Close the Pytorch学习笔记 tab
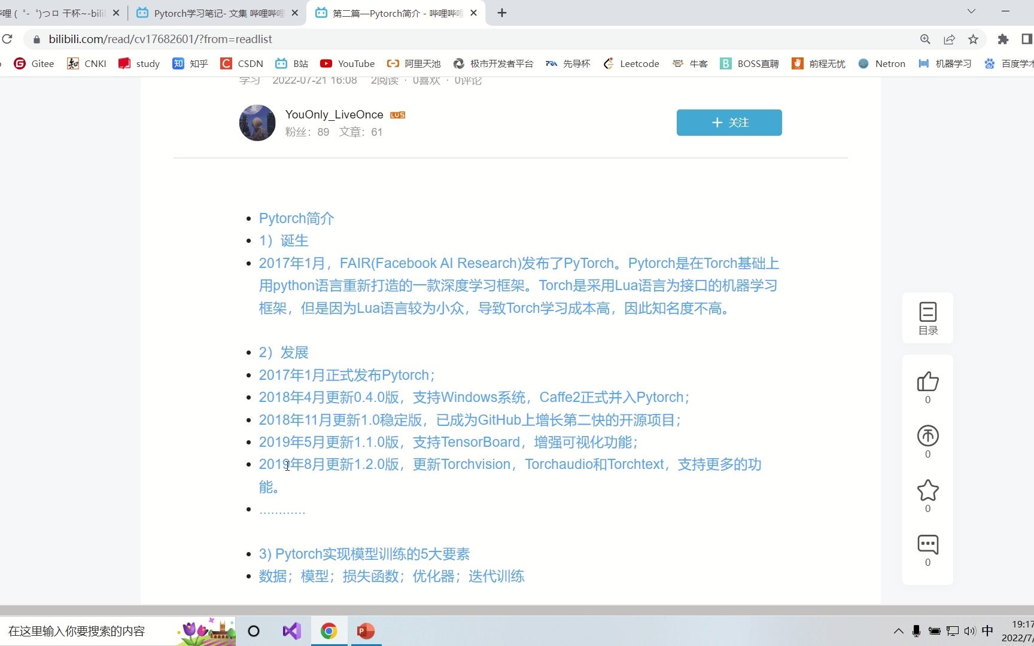The height and width of the screenshot is (646, 1034). (x=294, y=13)
